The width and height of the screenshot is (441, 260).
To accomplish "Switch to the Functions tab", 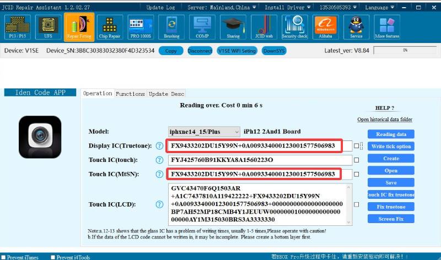I will [x=130, y=94].
